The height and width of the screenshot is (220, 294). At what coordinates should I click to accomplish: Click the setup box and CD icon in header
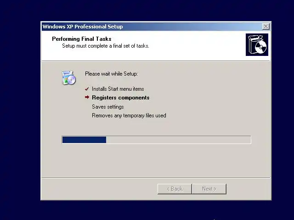coord(257,45)
